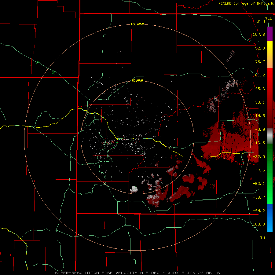Screen dimensions: 275x275
Task: Click the -0.9 velocity scale value
Action: (x=260, y=130)
